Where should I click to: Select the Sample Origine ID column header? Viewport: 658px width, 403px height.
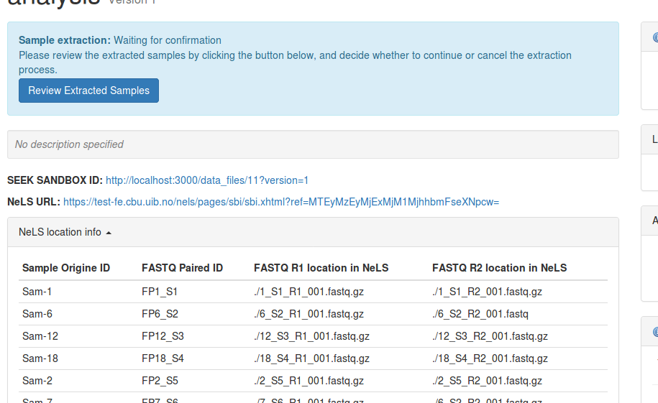66,268
